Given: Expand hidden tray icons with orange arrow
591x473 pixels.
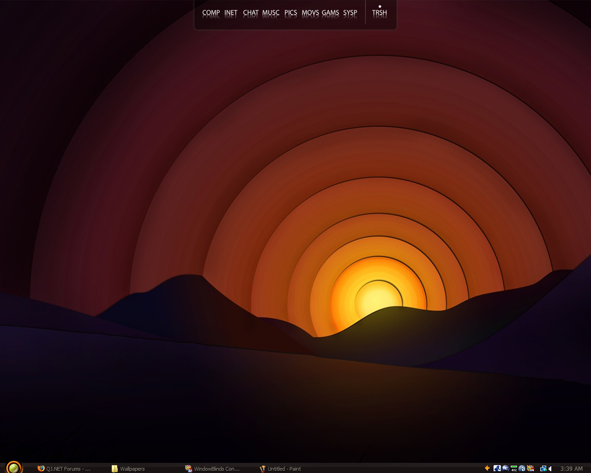Looking at the screenshot, I should point(487,468).
